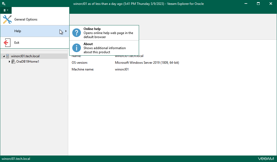The height and width of the screenshot is (162, 277).
Task: Select winorcl01.tech.local in the tree
Action: (x=25, y=56)
